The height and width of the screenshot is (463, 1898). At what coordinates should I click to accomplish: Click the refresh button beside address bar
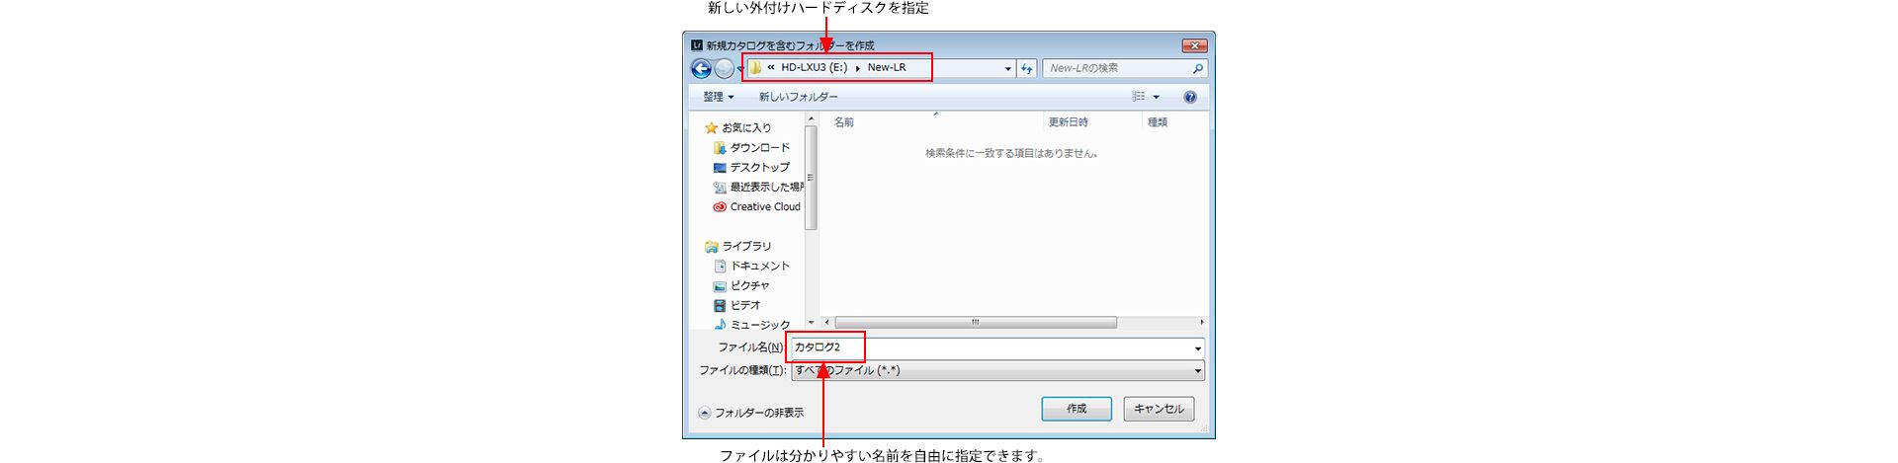click(x=1027, y=68)
